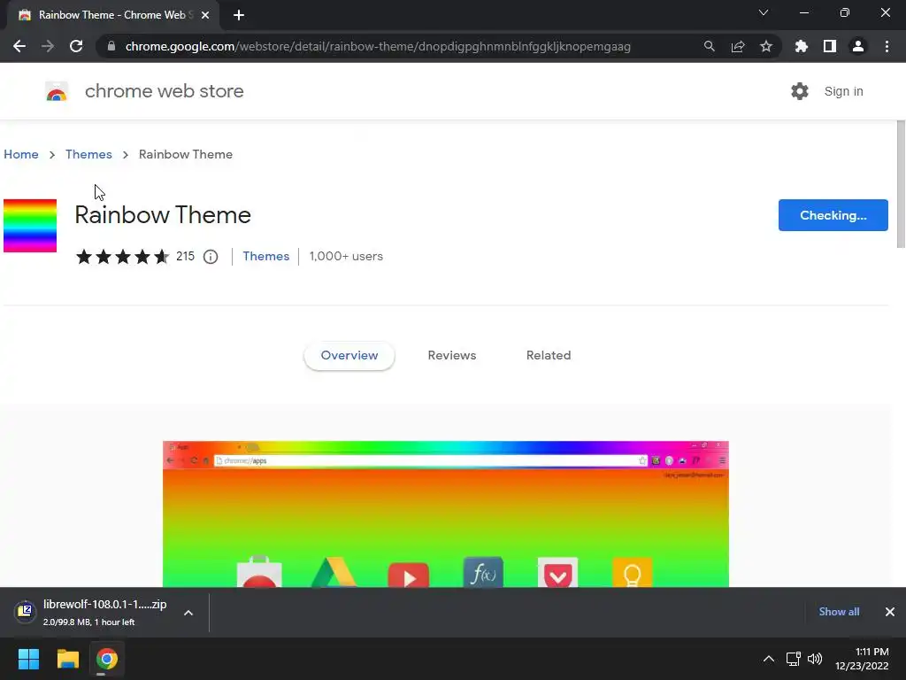Open network status tray icon
906x680 pixels.
tap(793, 659)
